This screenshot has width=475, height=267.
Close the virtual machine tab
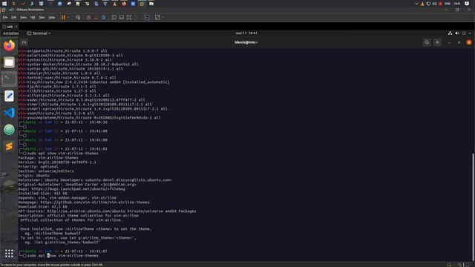pos(16,27)
